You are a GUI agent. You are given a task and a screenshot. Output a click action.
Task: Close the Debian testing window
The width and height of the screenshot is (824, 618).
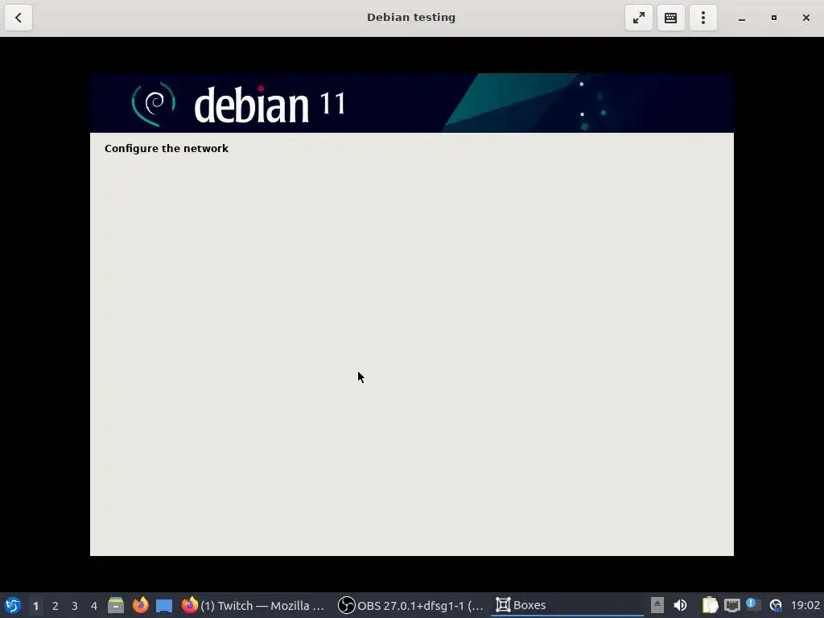(806, 18)
